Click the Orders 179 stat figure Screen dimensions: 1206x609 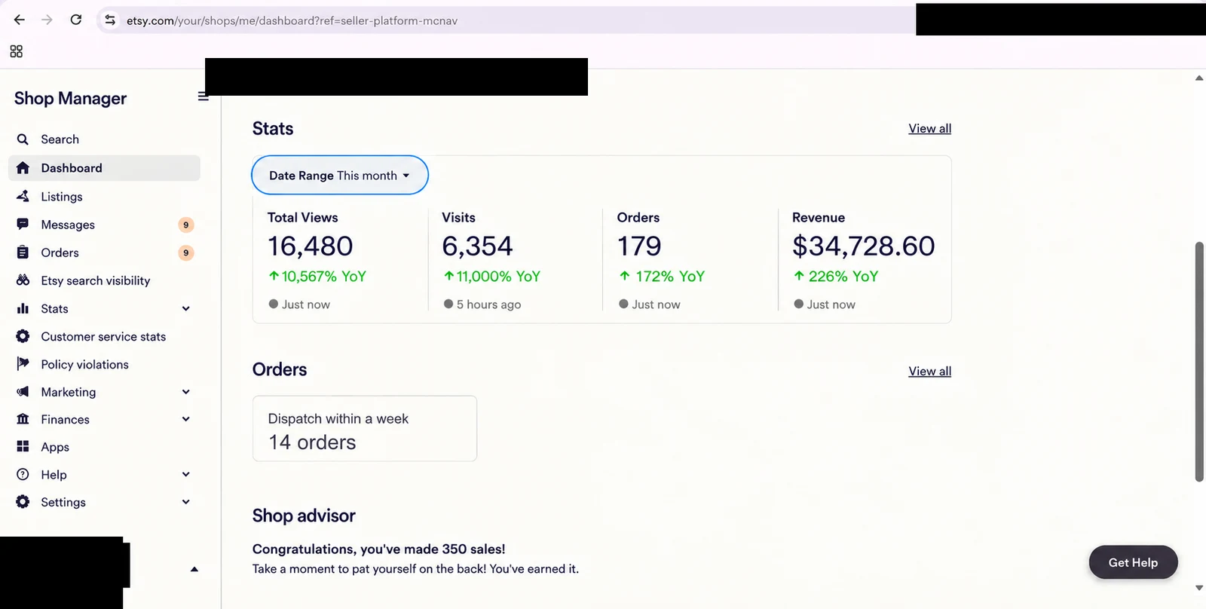point(639,246)
